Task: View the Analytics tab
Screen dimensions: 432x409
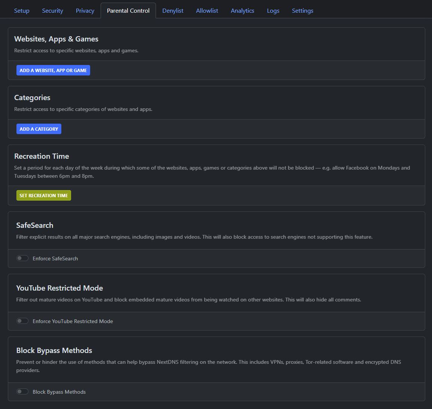Action: coord(242,11)
